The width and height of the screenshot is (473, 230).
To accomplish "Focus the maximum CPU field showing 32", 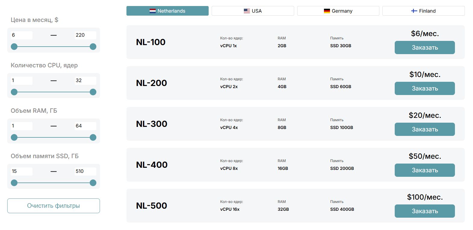I will [86, 81].
